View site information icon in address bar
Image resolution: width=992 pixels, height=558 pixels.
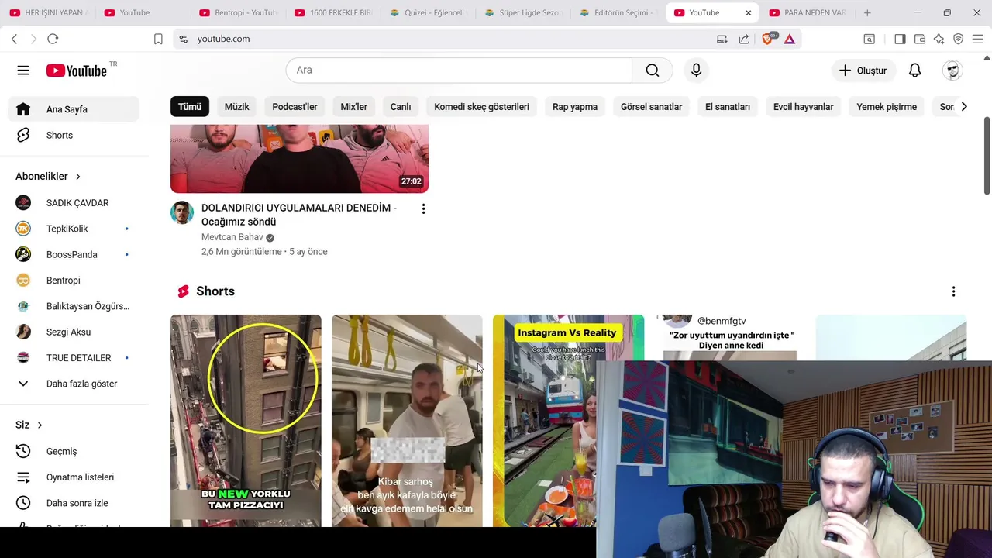coord(183,39)
